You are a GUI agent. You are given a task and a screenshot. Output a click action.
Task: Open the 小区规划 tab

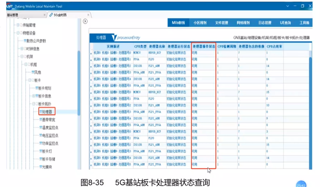coord(200,23)
